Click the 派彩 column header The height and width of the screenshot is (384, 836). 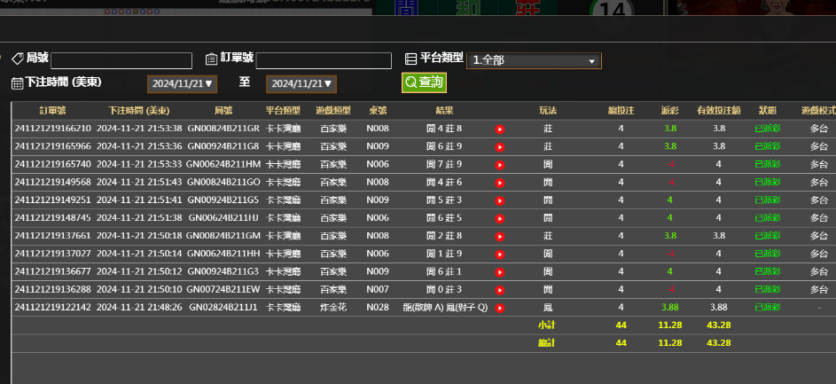670,111
